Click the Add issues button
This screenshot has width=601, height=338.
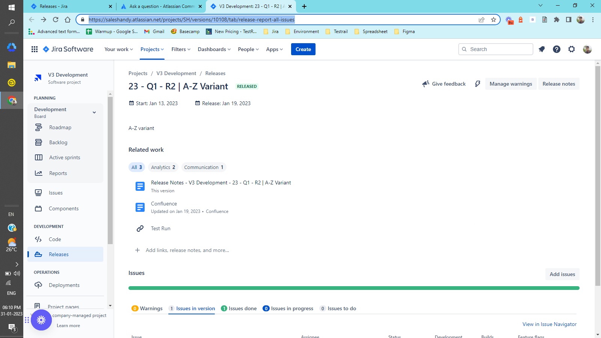pyautogui.click(x=562, y=274)
